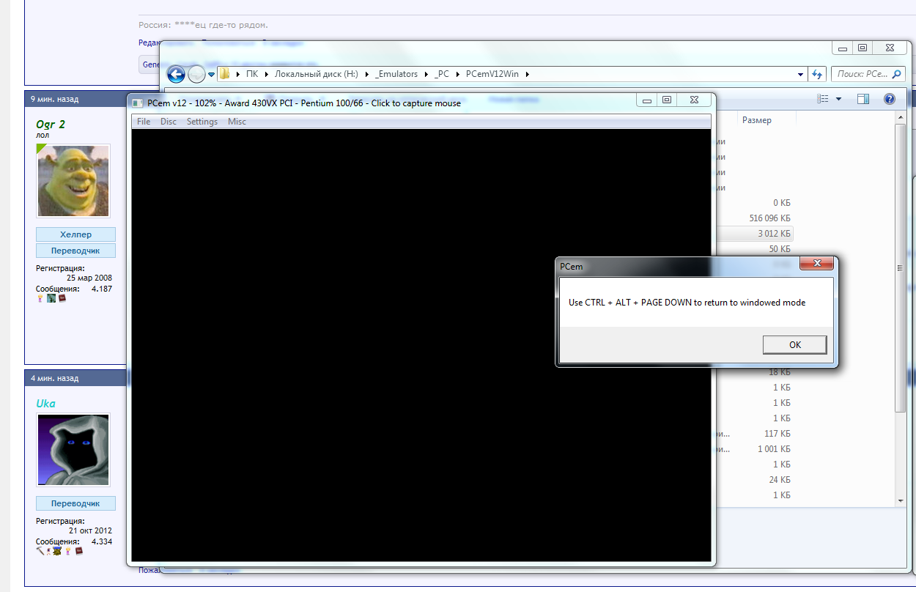Click the '4 мин. назад' post timestamp
916x592 pixels.
point(54,378)
